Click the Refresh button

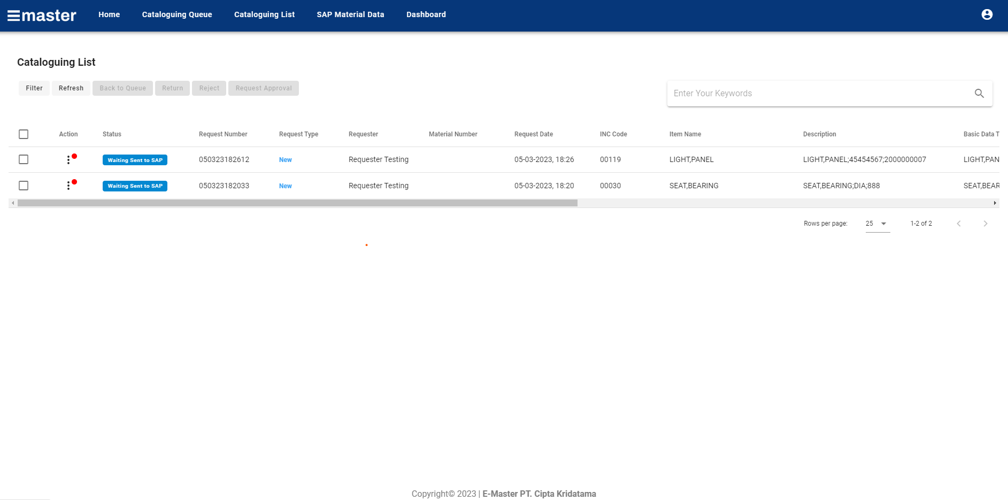tap(71, 88)
